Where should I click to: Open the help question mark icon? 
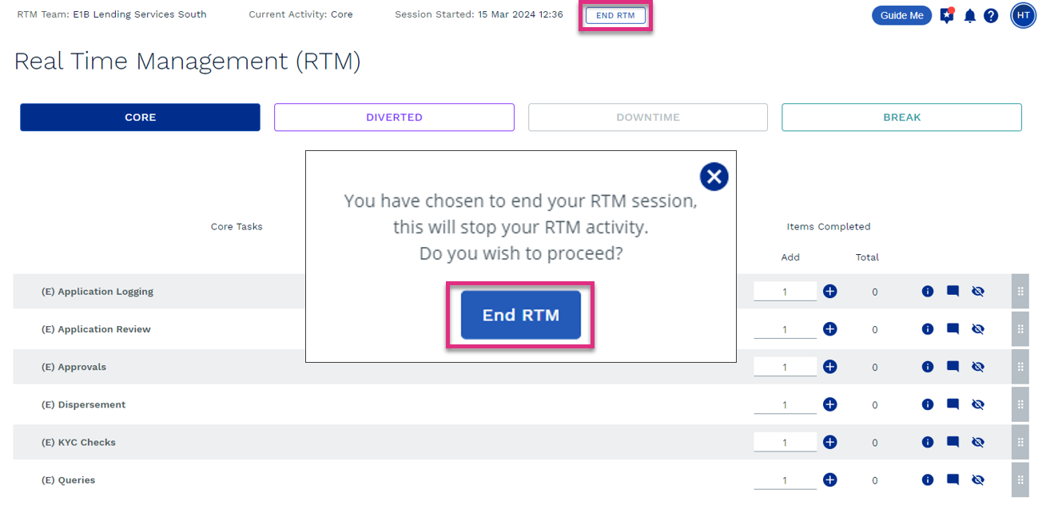tap(991, 15)
